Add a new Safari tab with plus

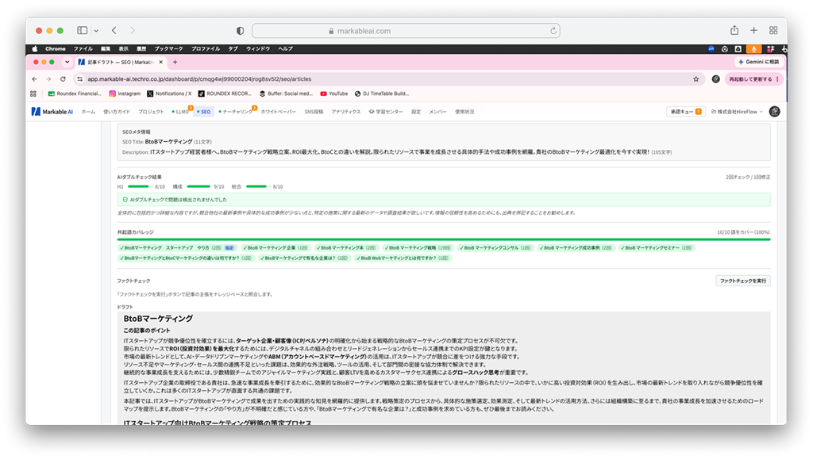(753, 31)
